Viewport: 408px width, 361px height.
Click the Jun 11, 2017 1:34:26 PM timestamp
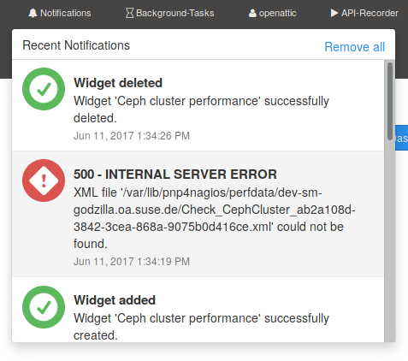point(132,136)
